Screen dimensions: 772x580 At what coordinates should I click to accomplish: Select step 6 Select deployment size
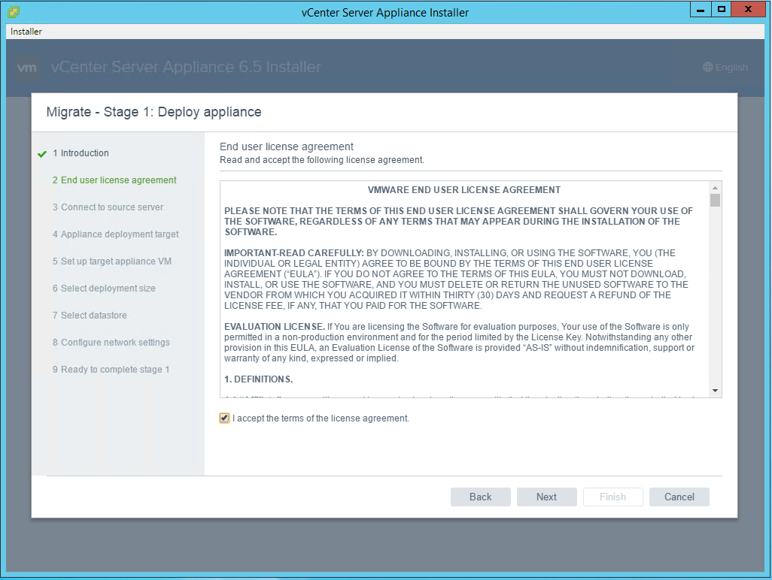click(x=104, y=288)
